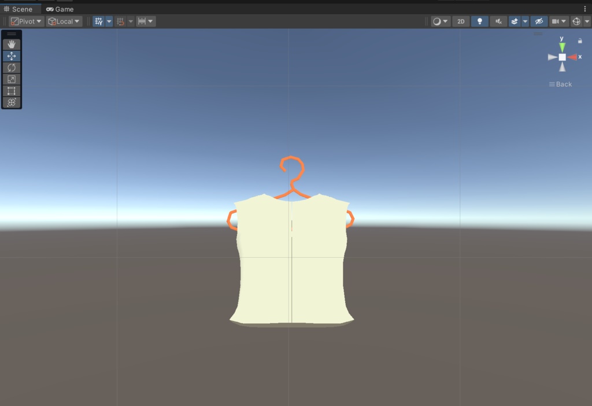Click the center cube of orientation gizmo

(562, 57)
